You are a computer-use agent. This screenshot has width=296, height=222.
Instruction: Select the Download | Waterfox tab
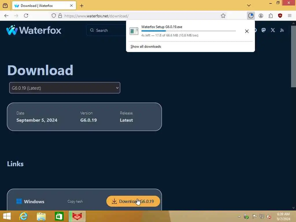(44, 6)
